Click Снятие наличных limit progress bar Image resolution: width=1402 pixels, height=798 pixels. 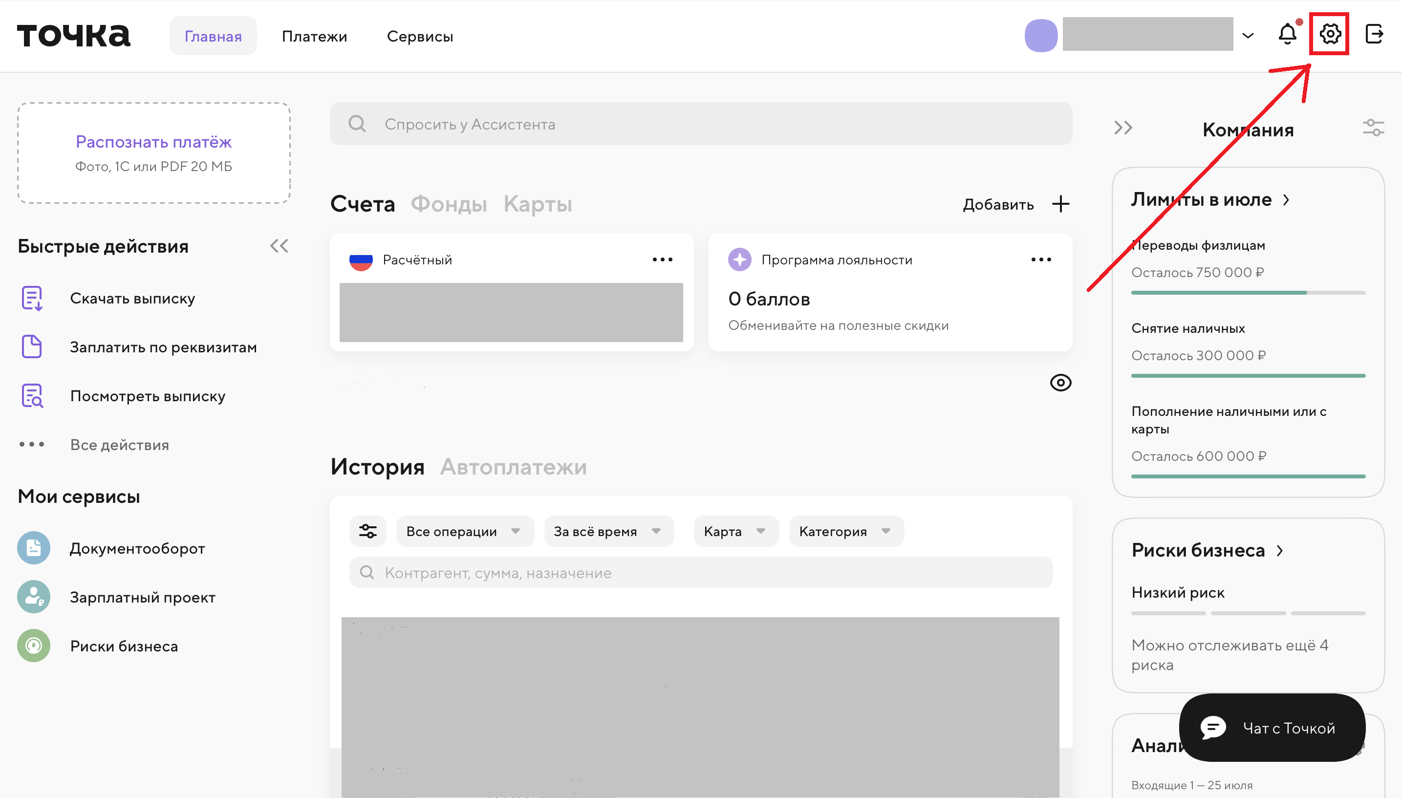(x=1248, y=375)
